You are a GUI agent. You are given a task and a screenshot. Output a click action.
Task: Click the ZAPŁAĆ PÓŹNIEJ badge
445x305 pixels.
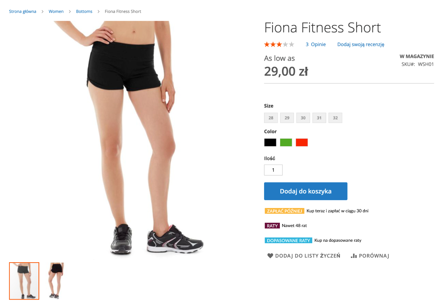point(285,211)
